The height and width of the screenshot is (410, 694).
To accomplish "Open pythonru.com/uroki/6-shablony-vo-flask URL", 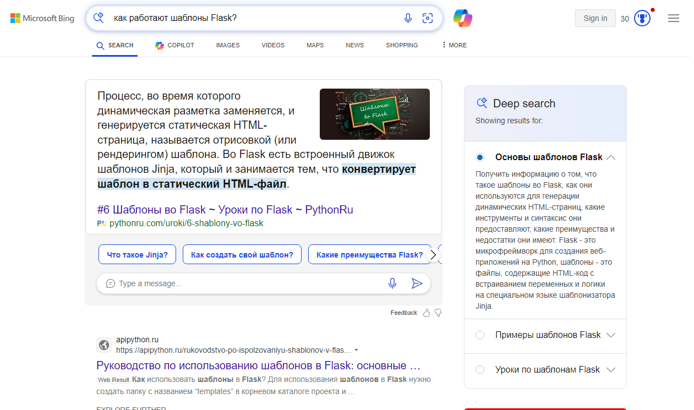I will click(x=187, y=223).
